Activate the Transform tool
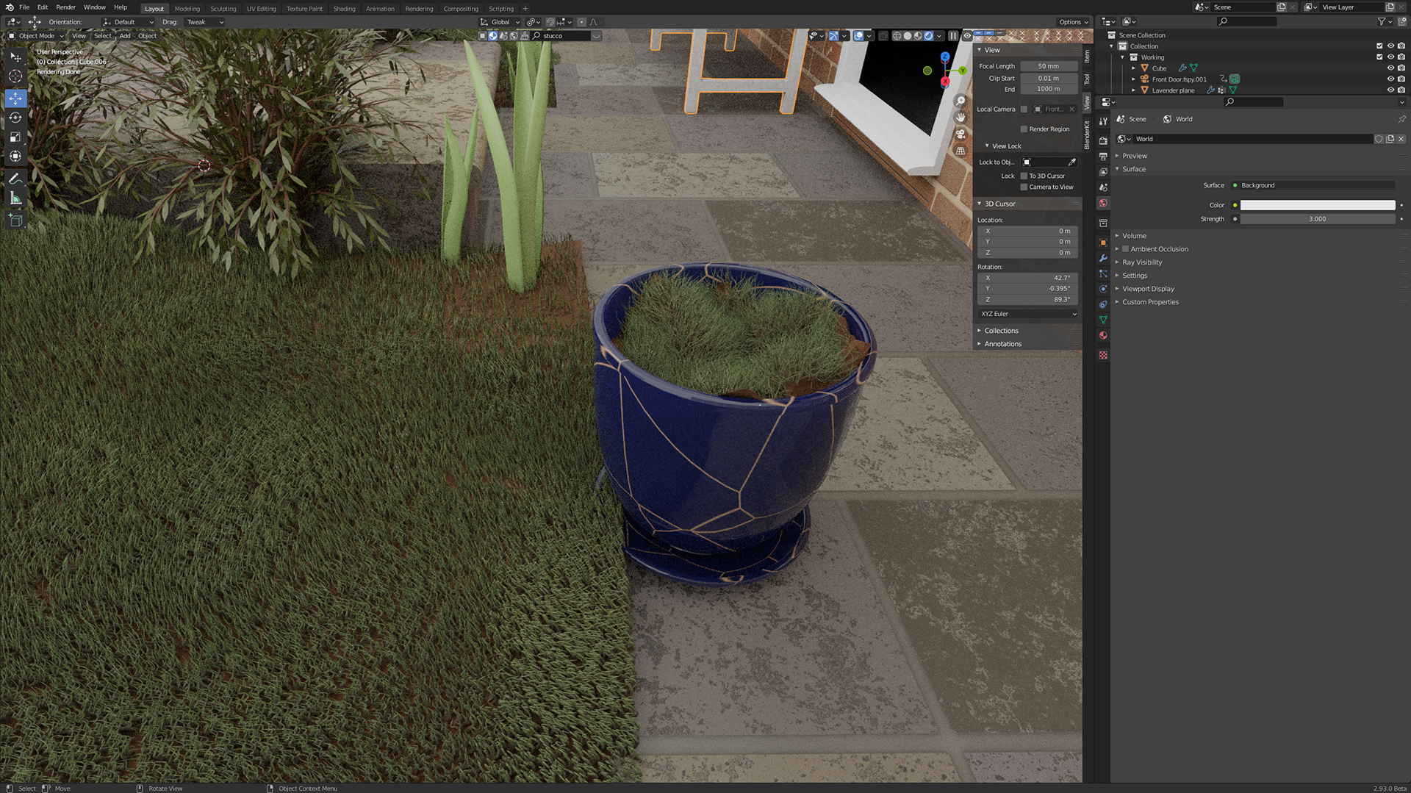Screen dimensions: 1411x793 coord(15,156)
